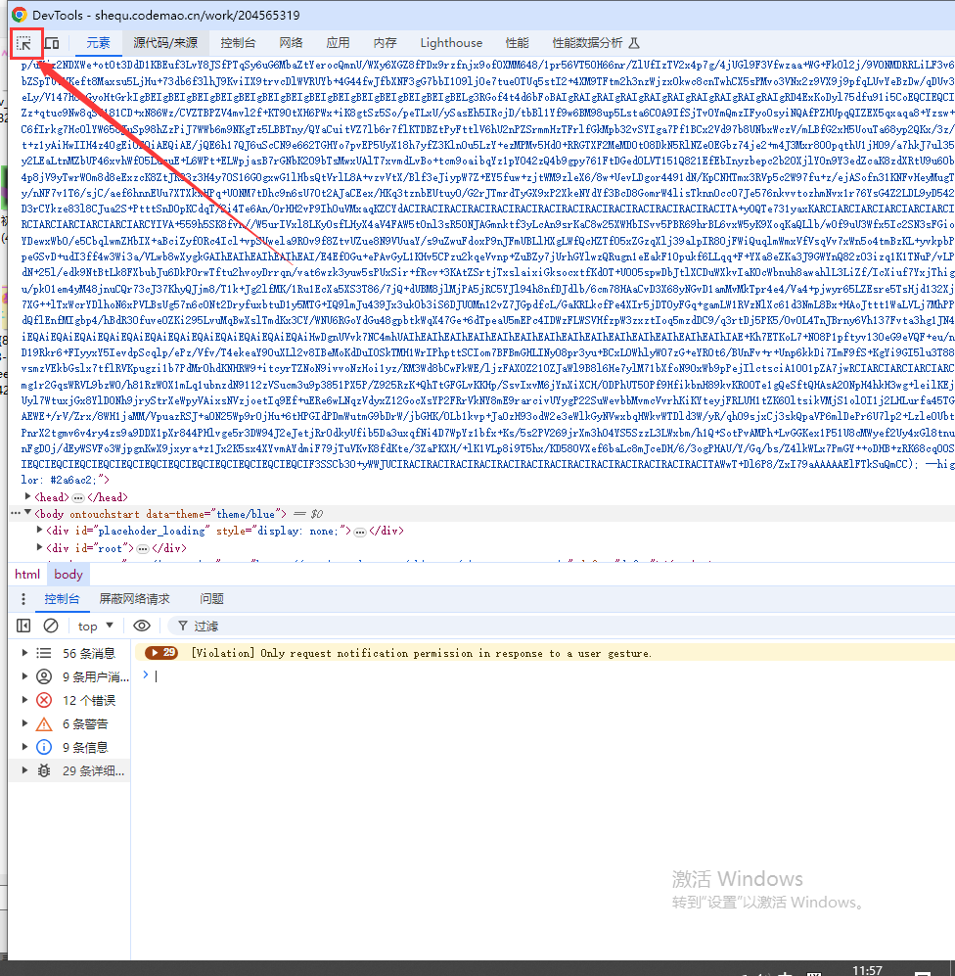The image size is (955, 976).
Task: Collapse the body element node
Action: pyautogui.click(x=28, y=514)
